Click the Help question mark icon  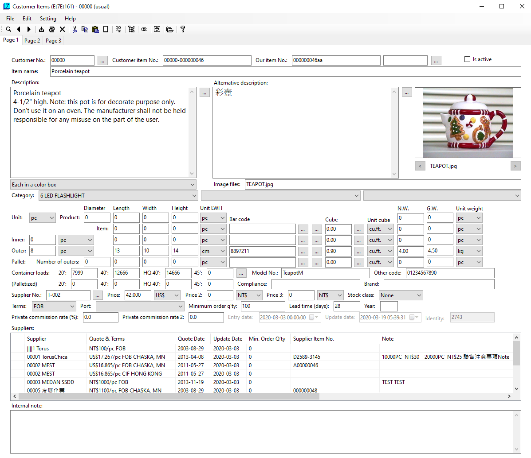[183, 29]
